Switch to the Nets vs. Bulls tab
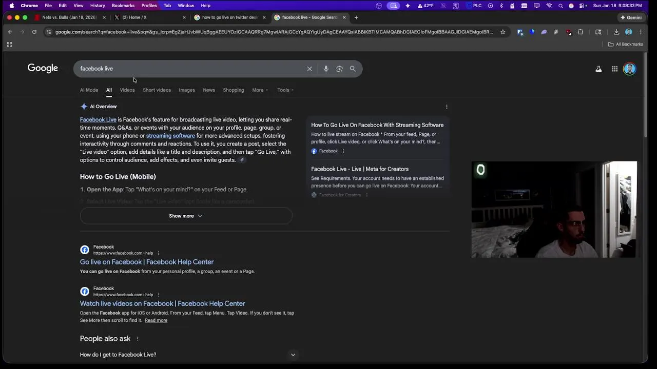Image resolution: width=657 pixels, height=369 pixels. tap(70, 17)
